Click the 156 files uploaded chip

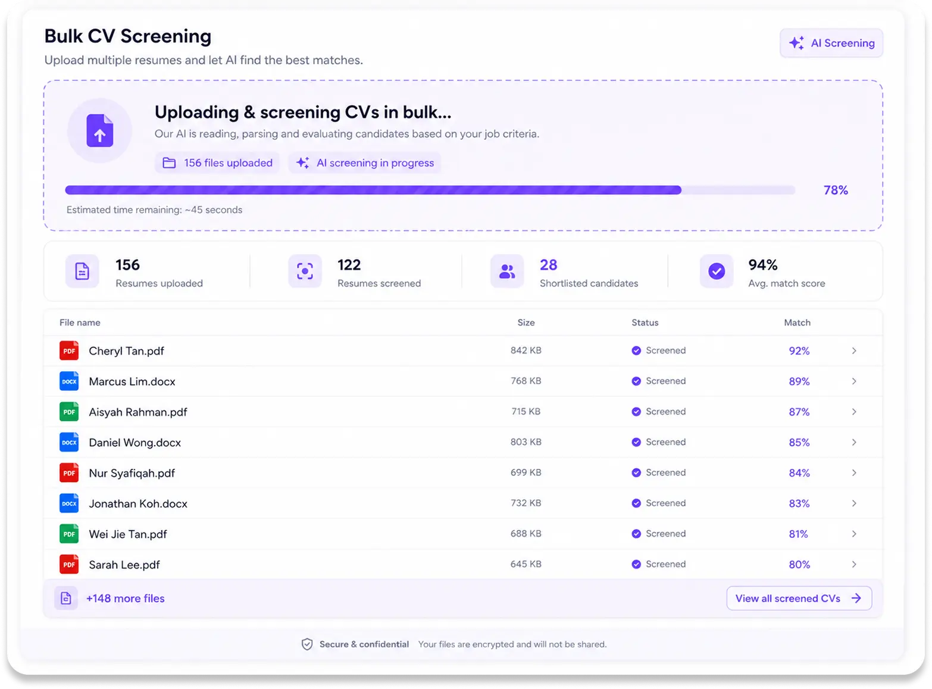218,163
